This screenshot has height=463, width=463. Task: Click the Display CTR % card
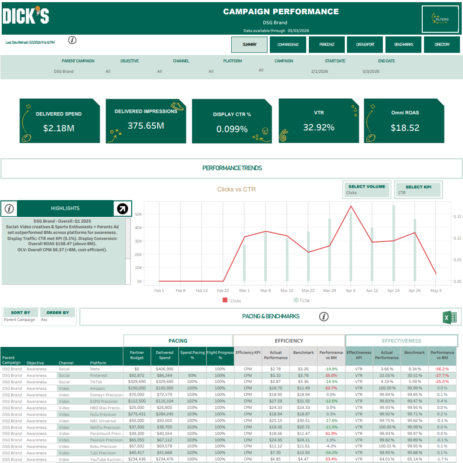click(x=232, y=121)
